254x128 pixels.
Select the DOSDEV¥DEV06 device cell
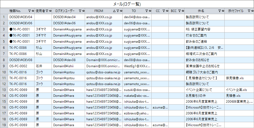pyautogui.click(x=21, y=23)
